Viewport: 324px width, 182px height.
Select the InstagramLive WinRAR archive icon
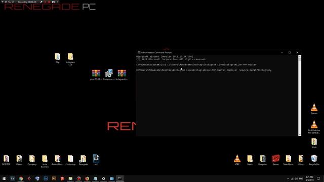point(121,75)
